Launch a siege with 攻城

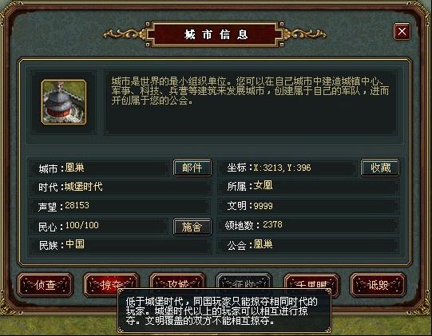(178, 283)
